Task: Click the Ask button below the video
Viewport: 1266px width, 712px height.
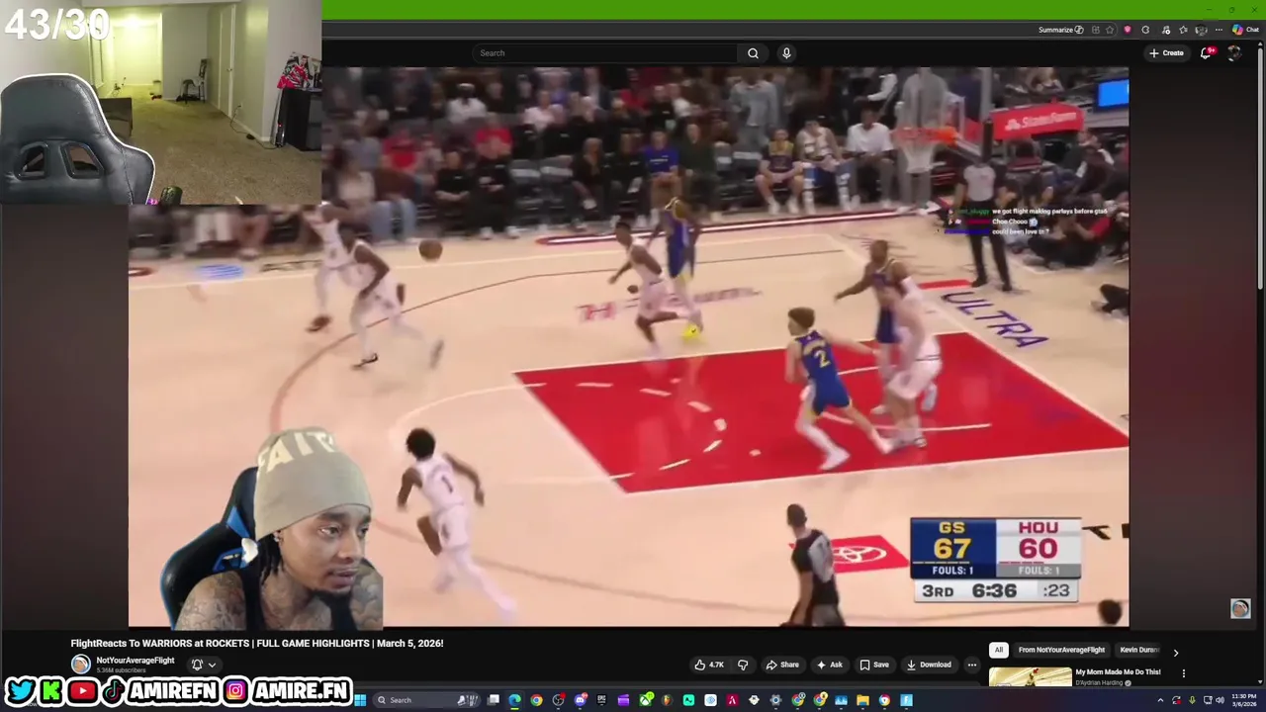Action: pyautogui.click(x=829, y=665)
